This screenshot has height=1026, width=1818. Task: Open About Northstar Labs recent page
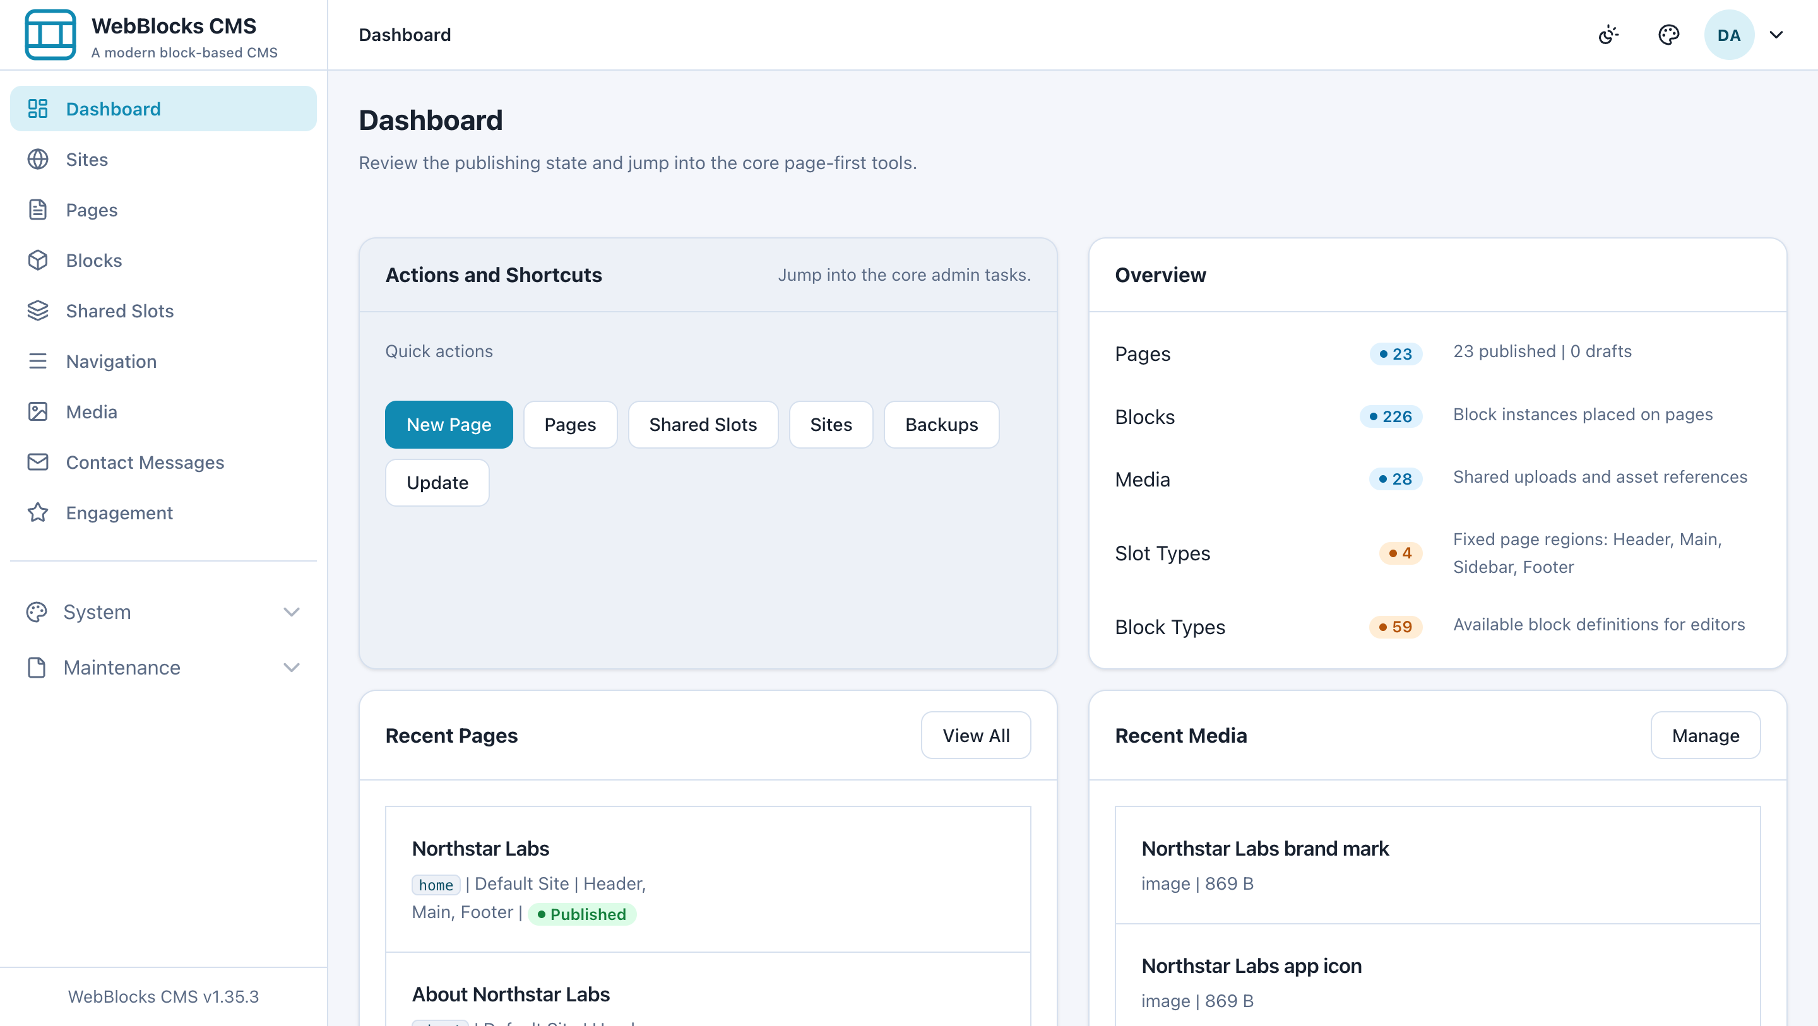pyautogui.click(x=511, y=994)
